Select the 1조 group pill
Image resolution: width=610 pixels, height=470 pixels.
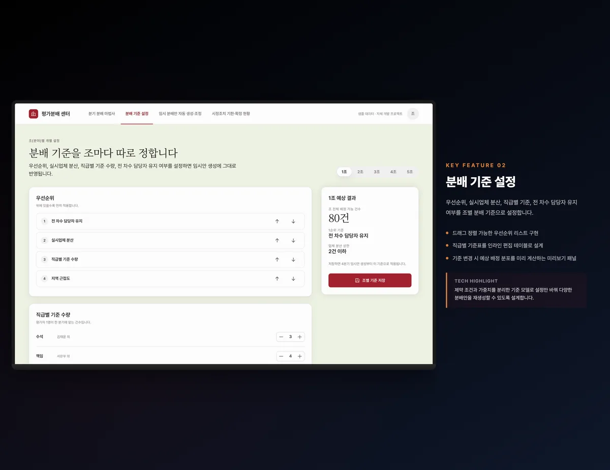[x=344, y=172]
